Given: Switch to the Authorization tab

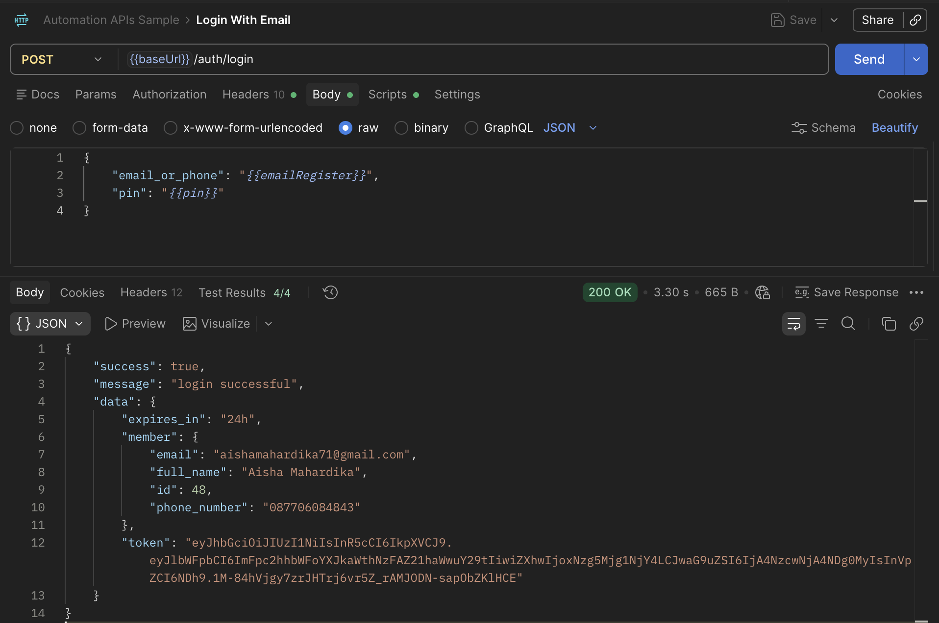Looking at the screenshot, I should (x=170, y=95).
